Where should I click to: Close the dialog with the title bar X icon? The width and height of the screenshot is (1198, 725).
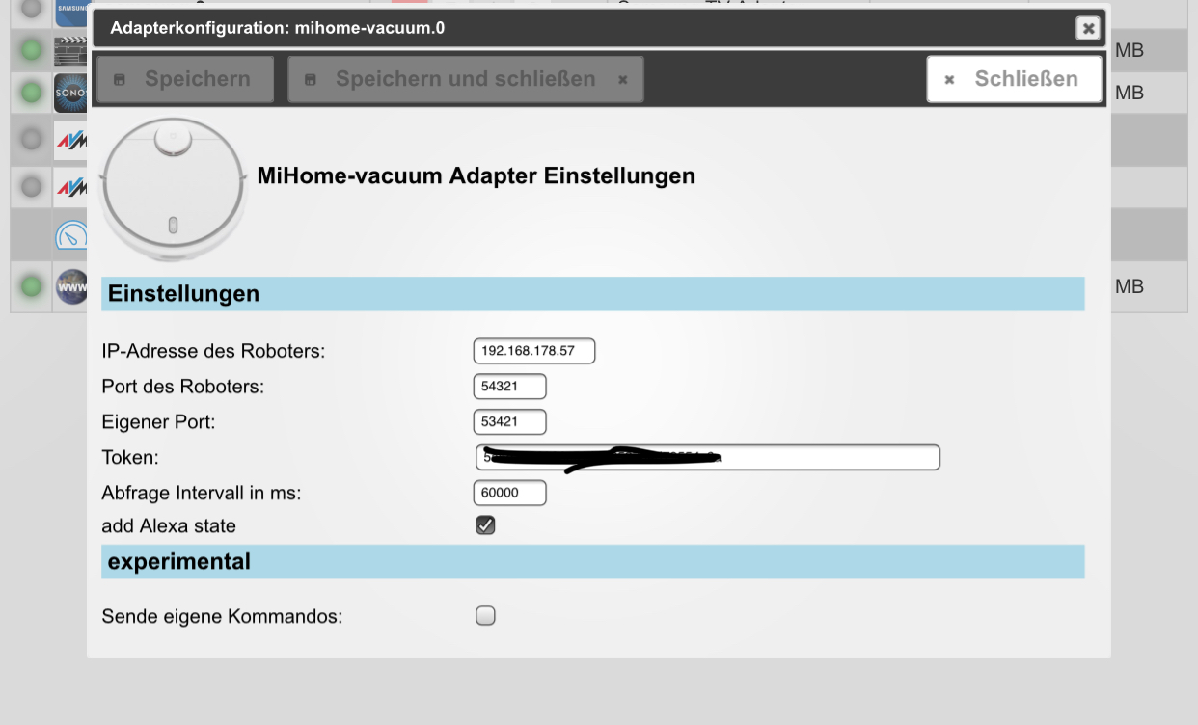(1088, 28)
